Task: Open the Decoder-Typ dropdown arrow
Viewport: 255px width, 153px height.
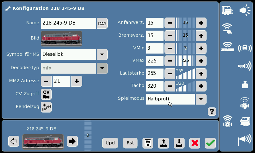Action: 102,68
